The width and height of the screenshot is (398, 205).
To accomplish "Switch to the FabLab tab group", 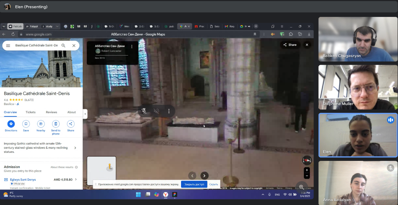I will (15, 26).
